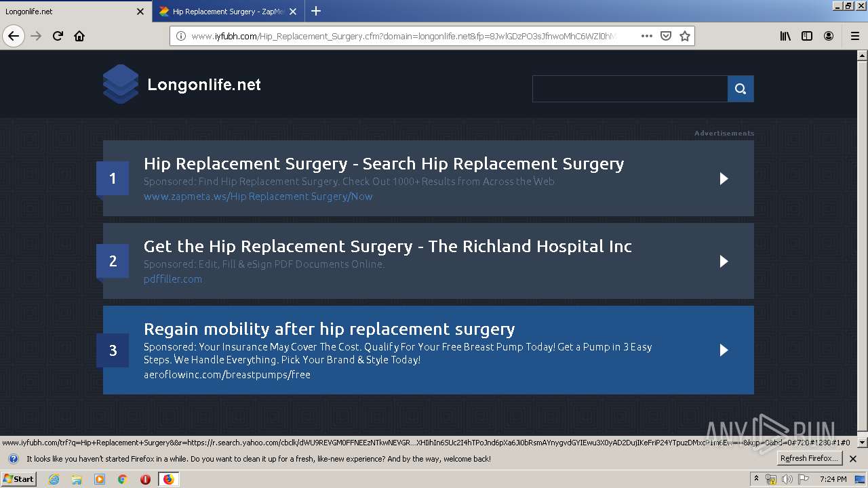Click the Sponsored: Edit, Fill & eSign description
This screenshot has width=868, height=488.
[x=264, y=264]
